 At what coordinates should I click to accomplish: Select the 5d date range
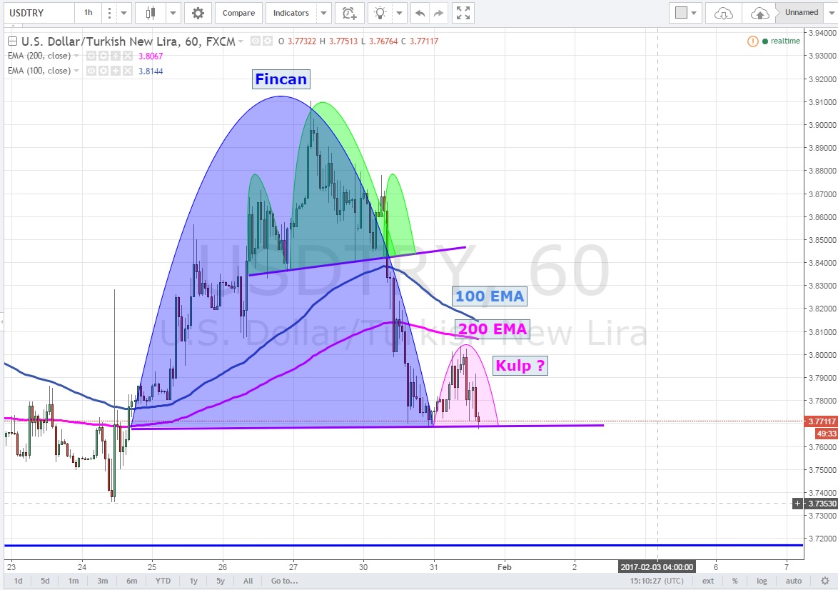click(x=45, y=581)
